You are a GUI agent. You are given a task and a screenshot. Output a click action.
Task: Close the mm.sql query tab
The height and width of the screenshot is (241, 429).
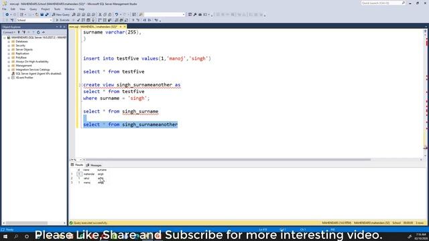(125, 27)
